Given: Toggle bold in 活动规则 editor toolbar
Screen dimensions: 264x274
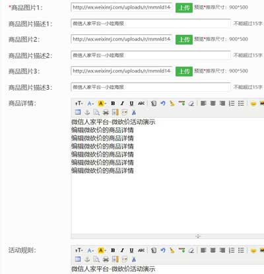Looking at the screenshot, I should pyautogui.click(x=113, y=250).
